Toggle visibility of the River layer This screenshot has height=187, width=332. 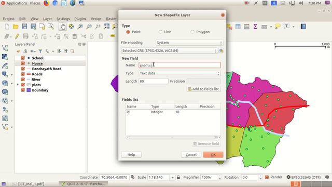[23, 79]
